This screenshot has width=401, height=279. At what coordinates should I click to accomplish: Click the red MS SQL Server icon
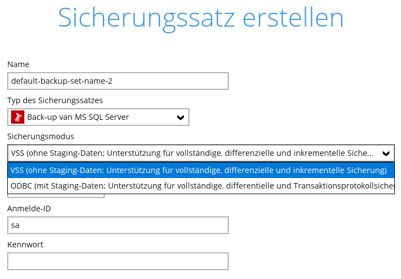(18, 117)
